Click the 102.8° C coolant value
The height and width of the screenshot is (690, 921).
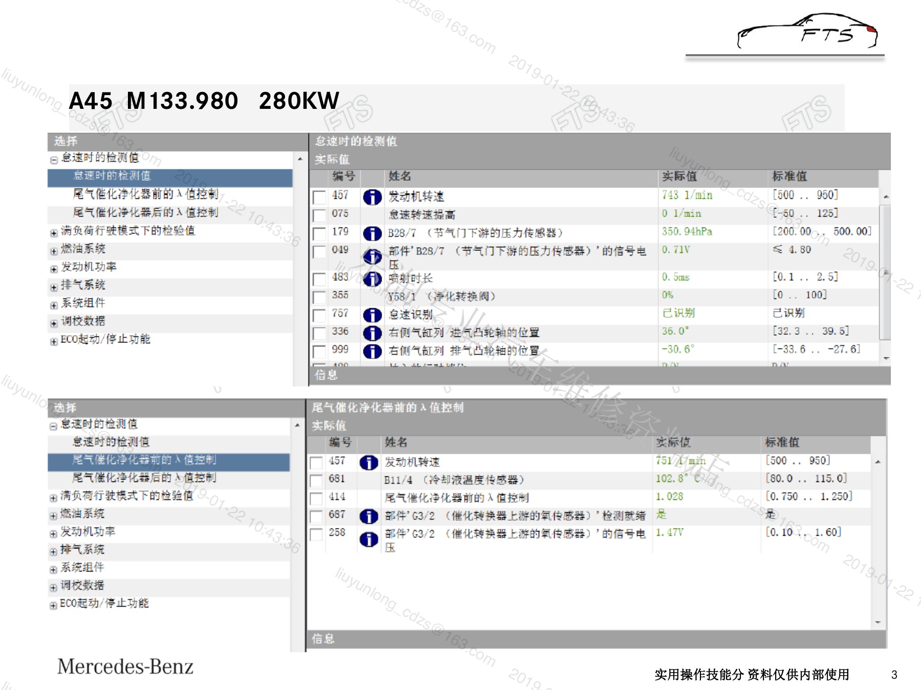coord(678,479)
